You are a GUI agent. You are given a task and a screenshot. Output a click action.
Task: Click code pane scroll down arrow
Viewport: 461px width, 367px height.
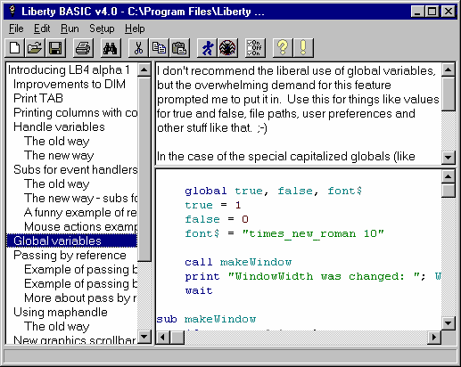click(448, 323)
